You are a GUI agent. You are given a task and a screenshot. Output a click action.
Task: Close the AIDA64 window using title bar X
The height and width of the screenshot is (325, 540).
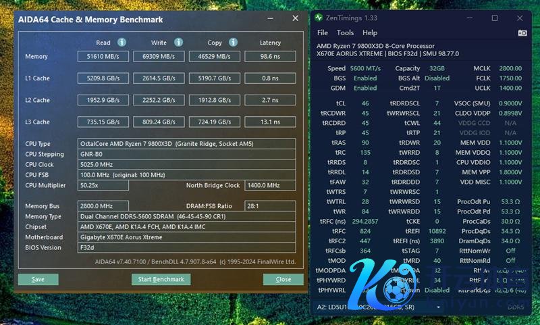click(x=294, y=20)
